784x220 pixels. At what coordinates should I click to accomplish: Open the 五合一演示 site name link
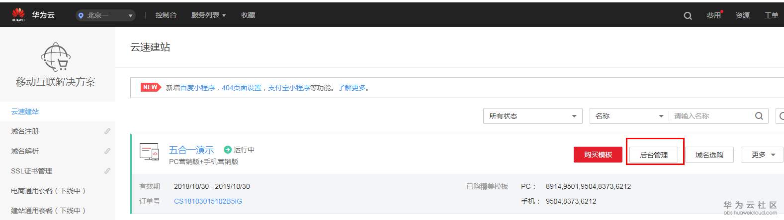[x=191, y=150]
